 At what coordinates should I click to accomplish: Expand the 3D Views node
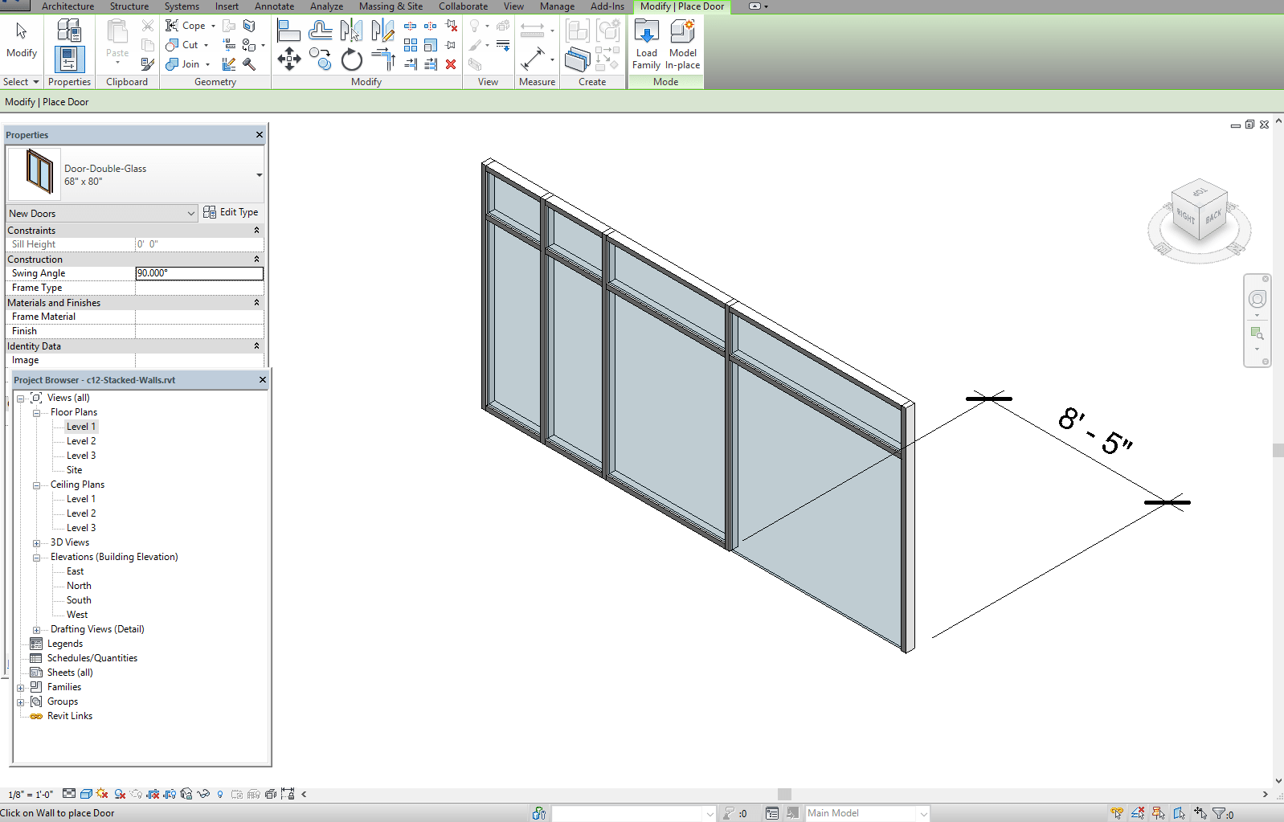(36, 543)
